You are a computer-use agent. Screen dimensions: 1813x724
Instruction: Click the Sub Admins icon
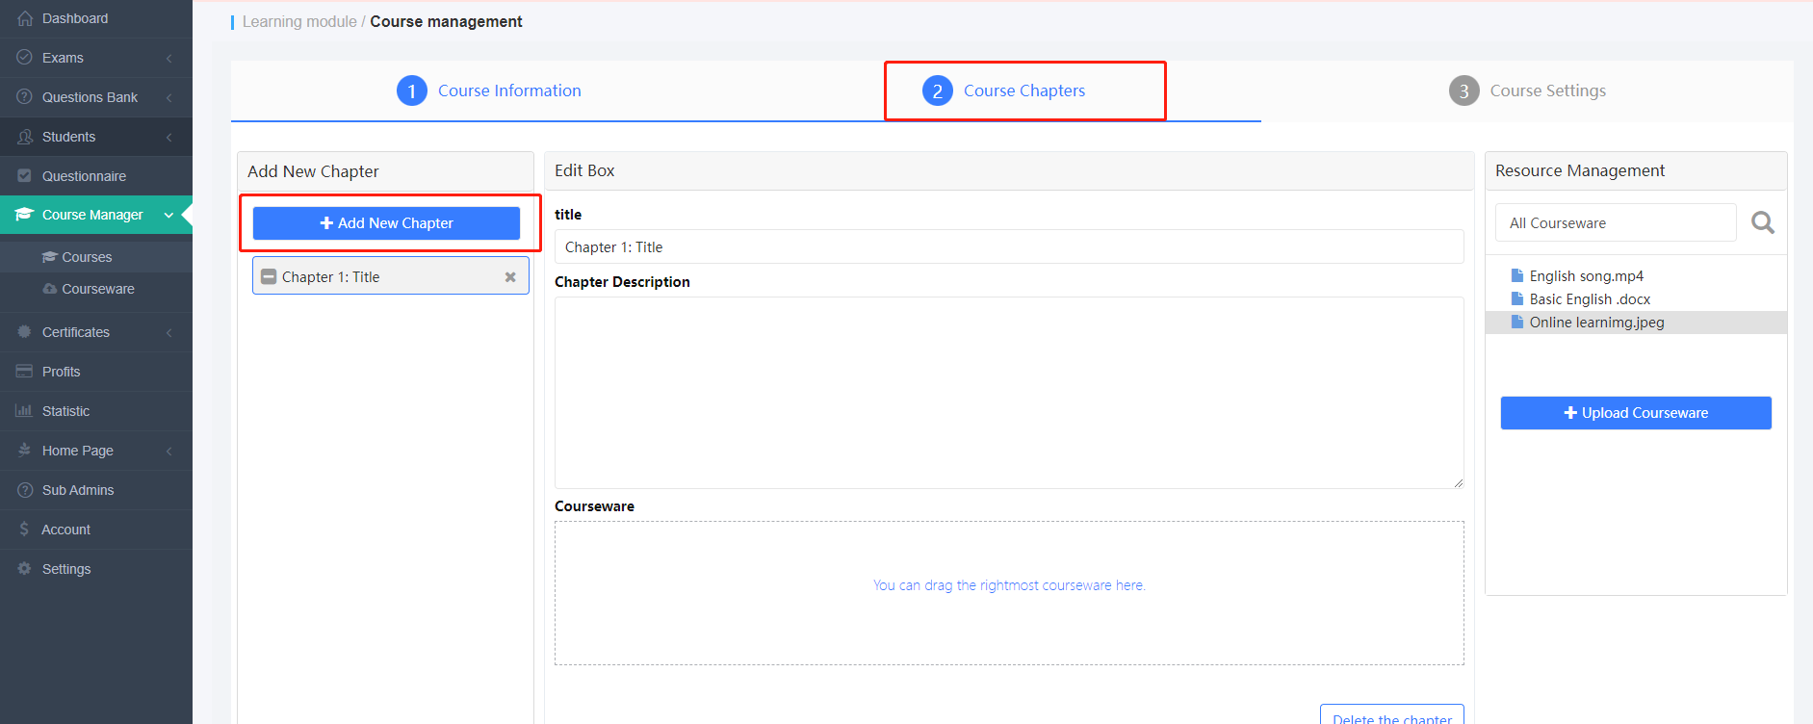(x=25, y=490)
